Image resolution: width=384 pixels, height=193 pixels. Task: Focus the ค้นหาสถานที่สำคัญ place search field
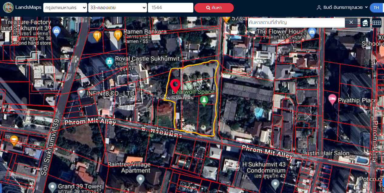point(296,22)
